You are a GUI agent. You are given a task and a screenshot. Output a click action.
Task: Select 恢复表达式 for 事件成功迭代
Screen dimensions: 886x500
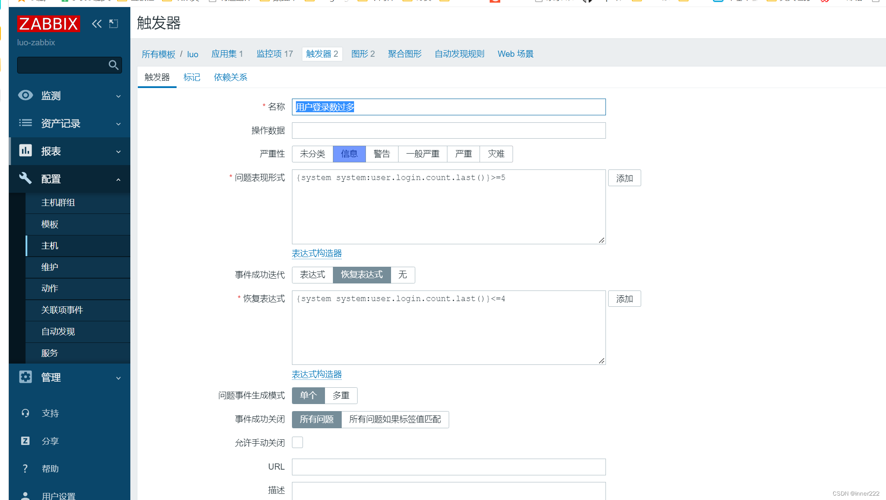click(362, 275)
